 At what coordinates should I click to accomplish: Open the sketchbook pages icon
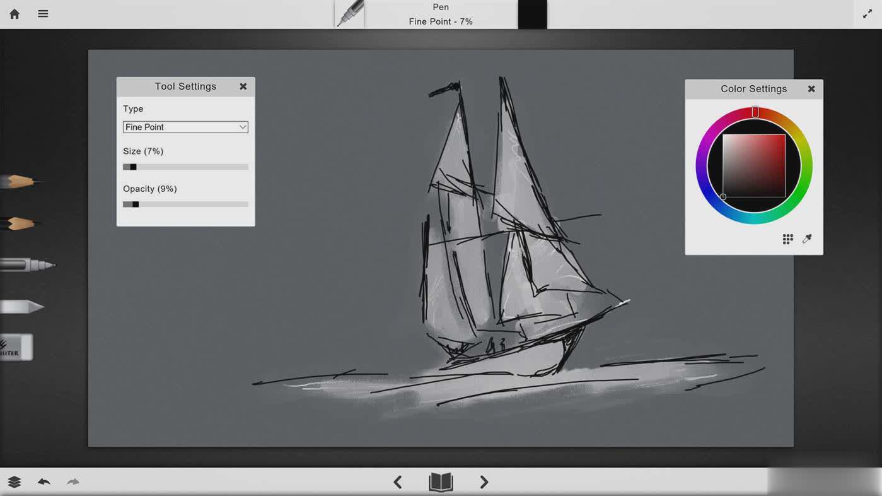(441, 482)
